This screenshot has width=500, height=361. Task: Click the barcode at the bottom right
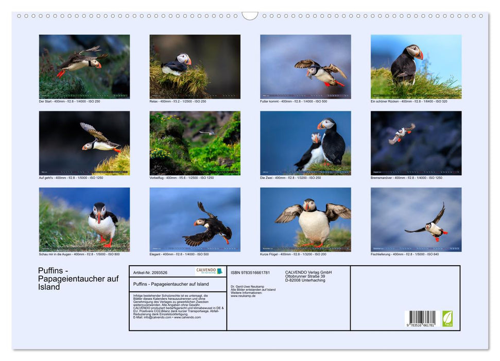[421, 316]
